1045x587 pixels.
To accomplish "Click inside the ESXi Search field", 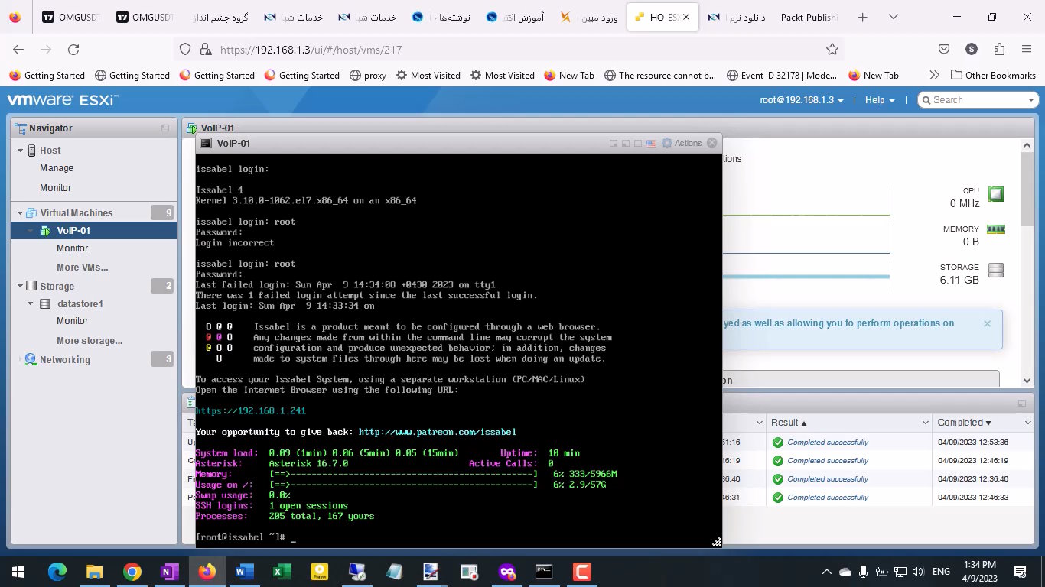I will coord(977,100).
